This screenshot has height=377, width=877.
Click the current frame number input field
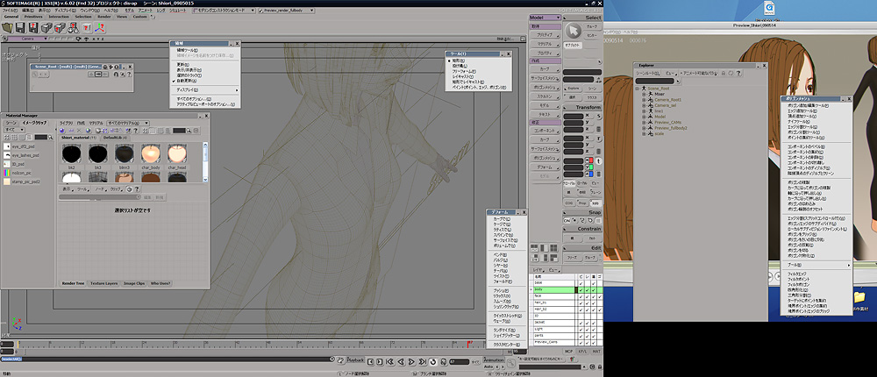(460, 362)
